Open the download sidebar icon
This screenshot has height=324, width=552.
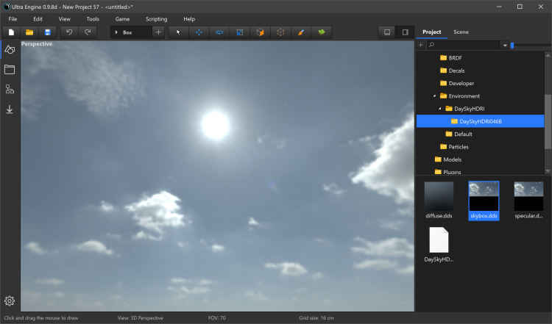pyautogui.click(x=10, y=109)
